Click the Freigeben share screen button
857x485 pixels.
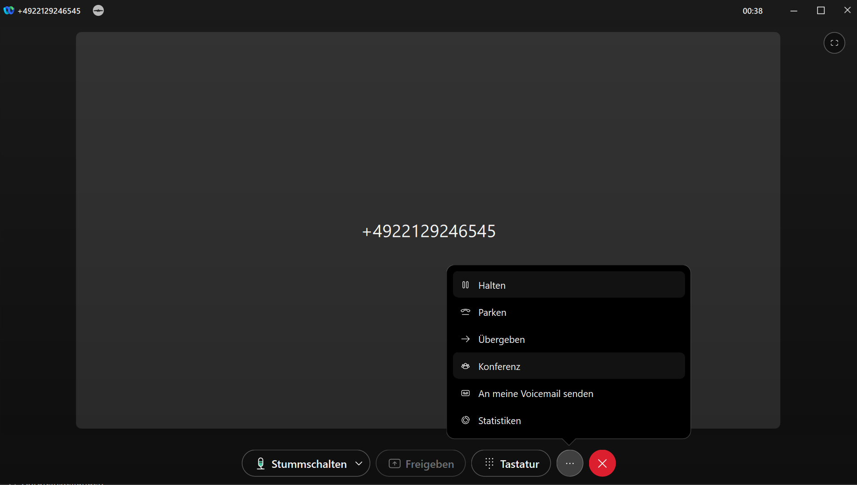420,463
